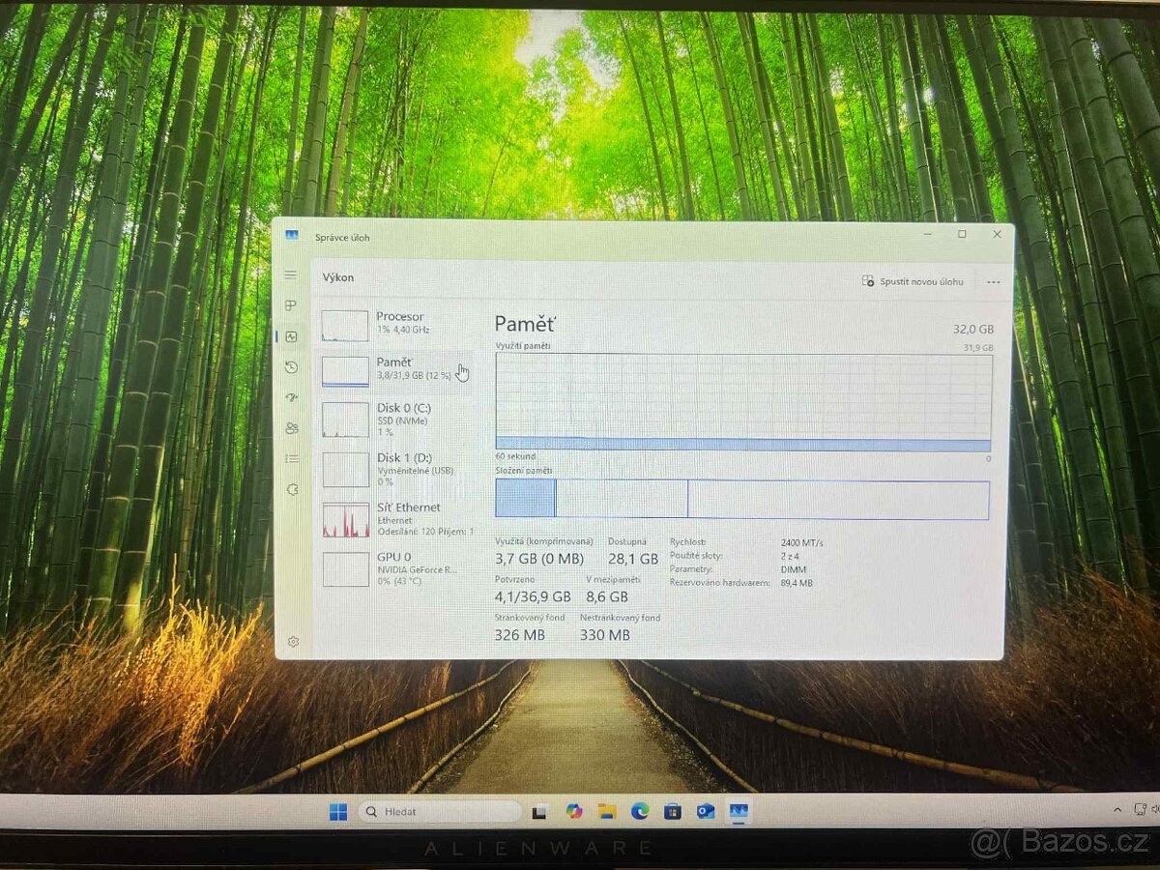This screenshot has height=870, width=1160.
Task: Open the Services page puzzle icon
Action: (x=292, y=490)
